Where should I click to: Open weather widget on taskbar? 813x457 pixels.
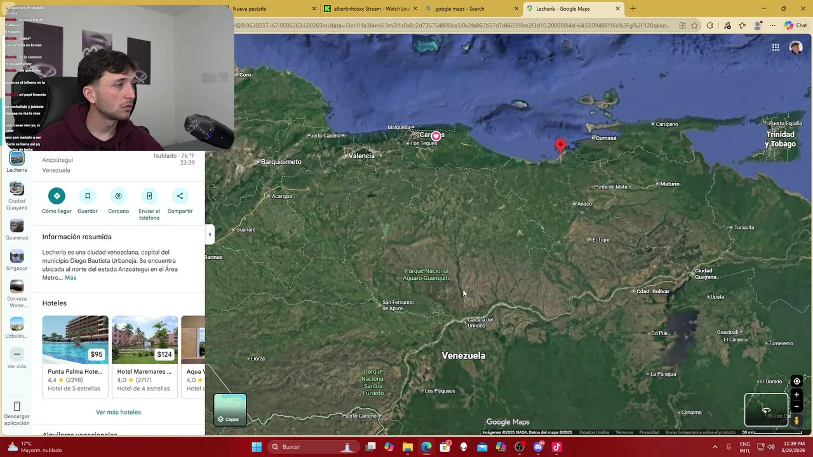pyautogui.click(x=35, y=447)
